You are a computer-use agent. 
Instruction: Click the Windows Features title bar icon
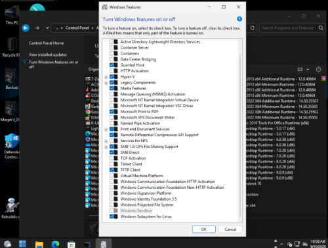(105, 7)
